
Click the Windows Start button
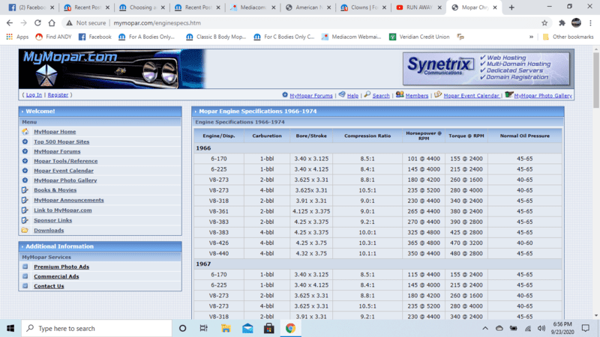[10, 328]
